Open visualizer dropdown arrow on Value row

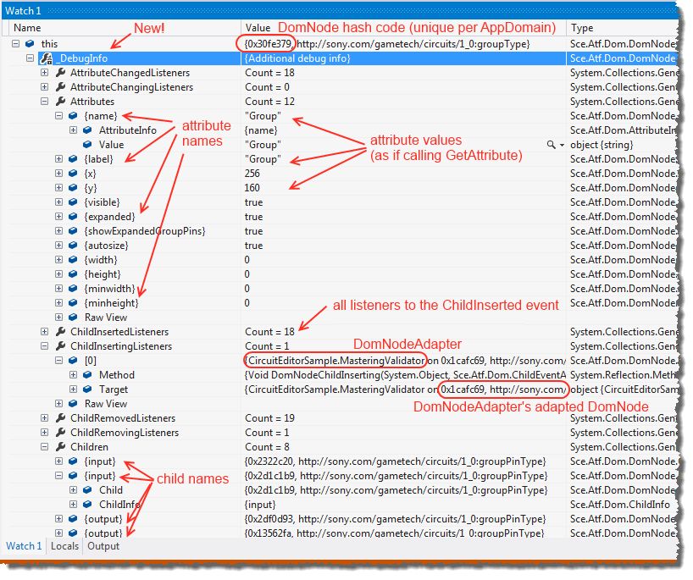(x=562, y=145)
